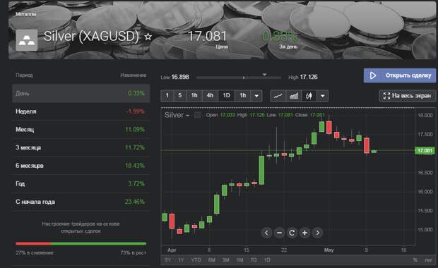Move chart right with arrow icon
Viewport: 438px width, 268px height.
[318, 233]
